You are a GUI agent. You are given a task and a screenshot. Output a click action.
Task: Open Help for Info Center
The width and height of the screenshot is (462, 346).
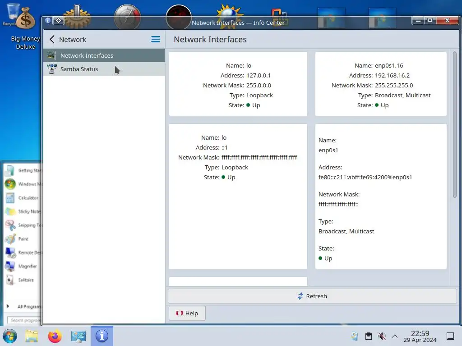pyautogui.click(x=187, y=314)
